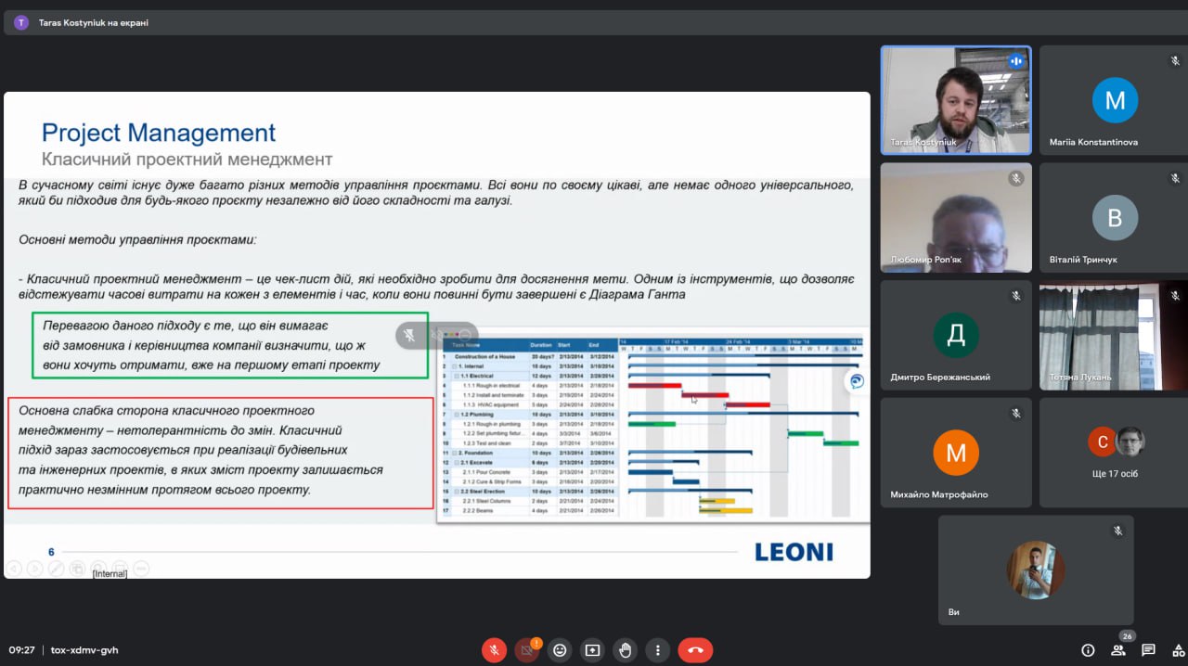
Task: Open the chat panel
Action: pos(1148,650)
